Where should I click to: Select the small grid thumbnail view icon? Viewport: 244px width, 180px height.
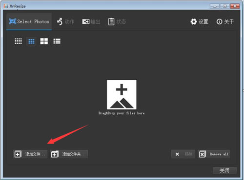18,41
